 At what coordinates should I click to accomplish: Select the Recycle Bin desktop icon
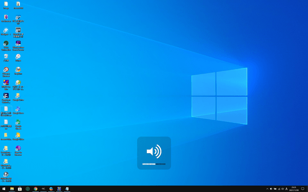pos(6,57)
